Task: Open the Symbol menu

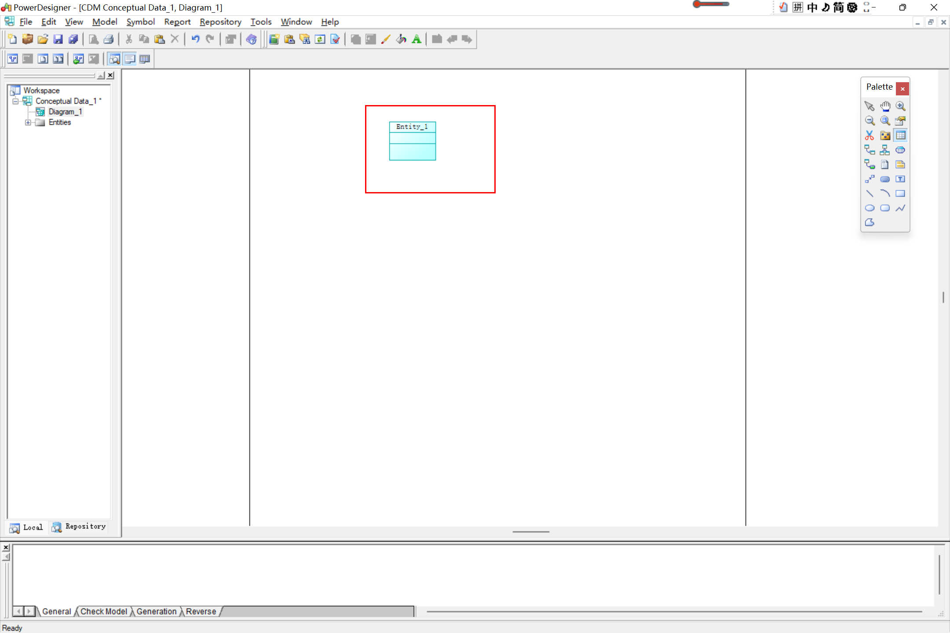Action: click(140, 22)
